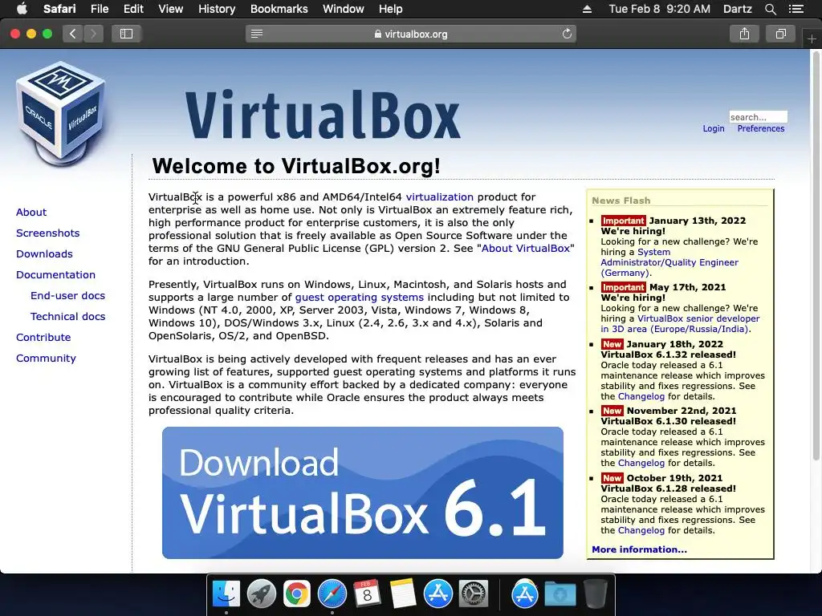Open Launchpad rocket in the Dock
The image size is (822, 616).
coord(261,594)
